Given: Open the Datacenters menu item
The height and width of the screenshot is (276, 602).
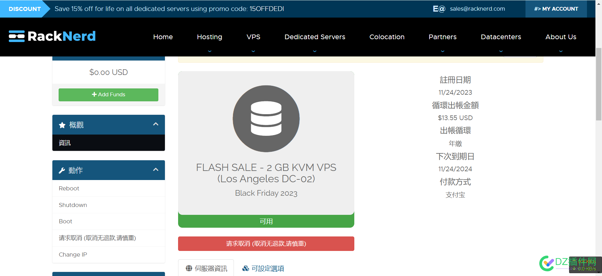Looking at the screenshot, I should [501, 37].
